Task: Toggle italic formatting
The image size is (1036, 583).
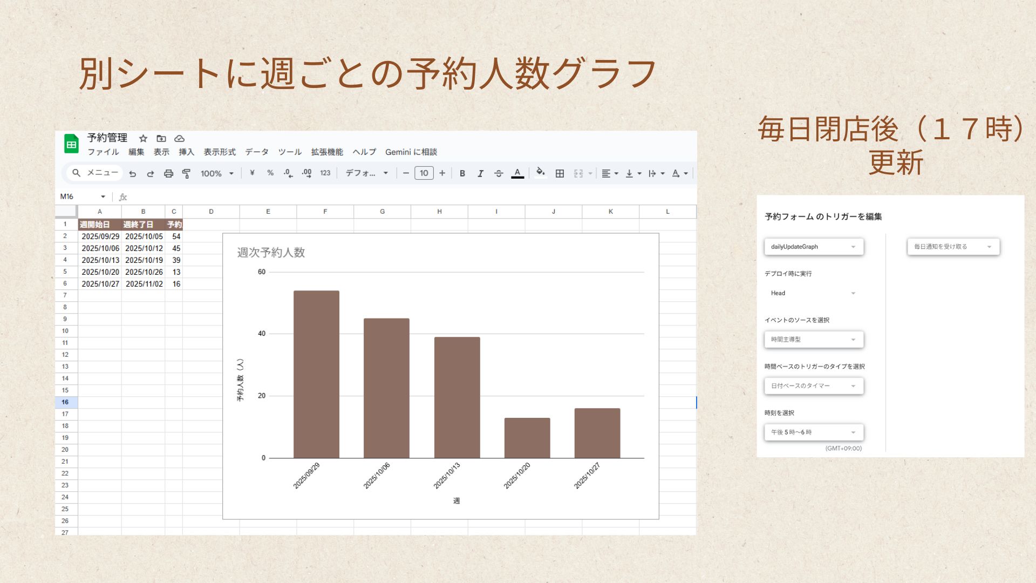Action: tap(480, 173)
